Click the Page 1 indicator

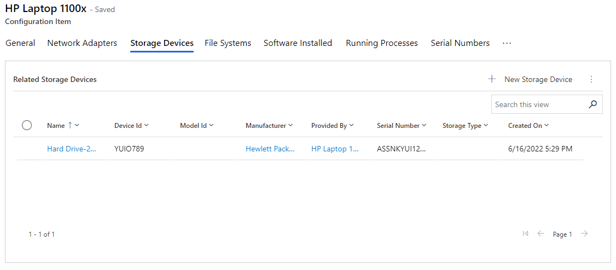point(562,234)
